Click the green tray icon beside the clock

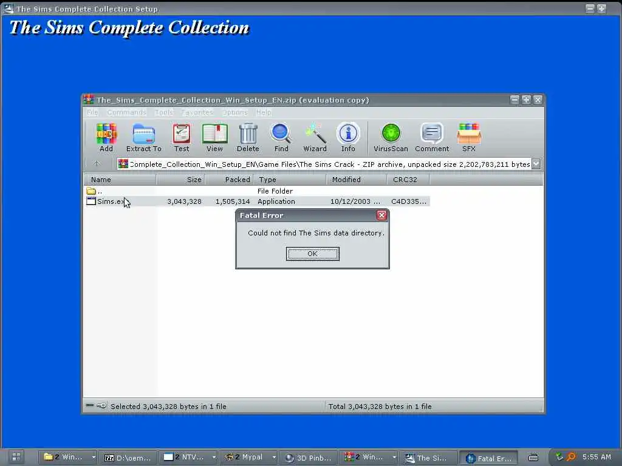559,457
